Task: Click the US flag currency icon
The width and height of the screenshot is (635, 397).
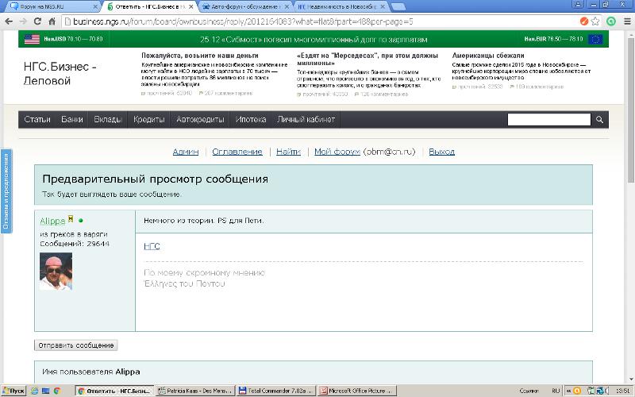Action: click(32, 38)
